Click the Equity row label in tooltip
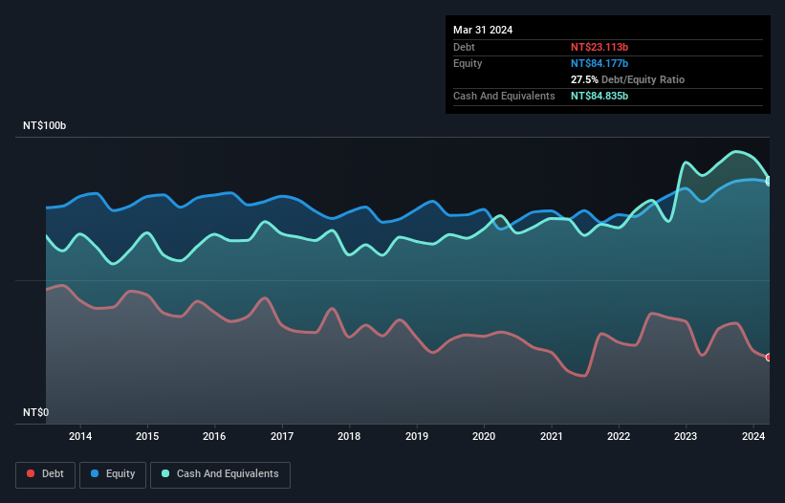Image resolution: width=785 pixels, height=503 pixels. pyautogui.click(x=468, y=63)
